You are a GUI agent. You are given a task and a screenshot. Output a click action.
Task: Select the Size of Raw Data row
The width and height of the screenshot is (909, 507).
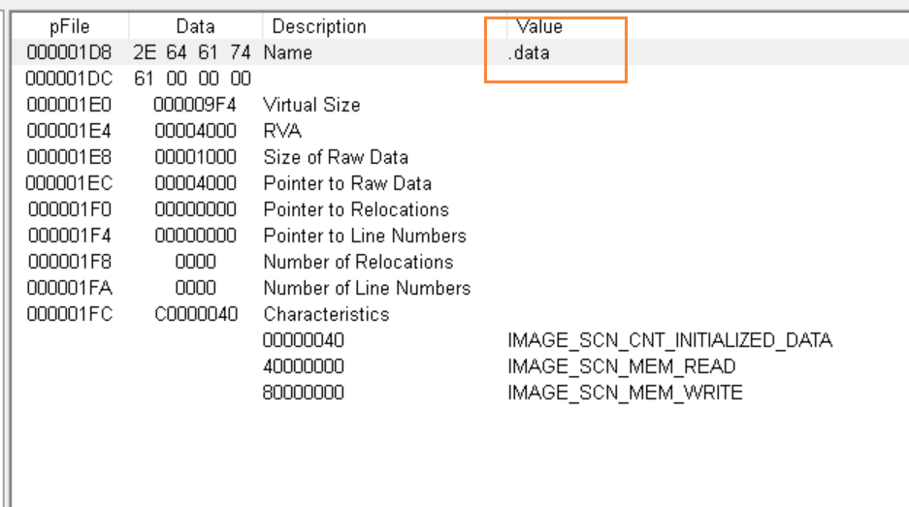pyautogui.click(x=460, y=157)
